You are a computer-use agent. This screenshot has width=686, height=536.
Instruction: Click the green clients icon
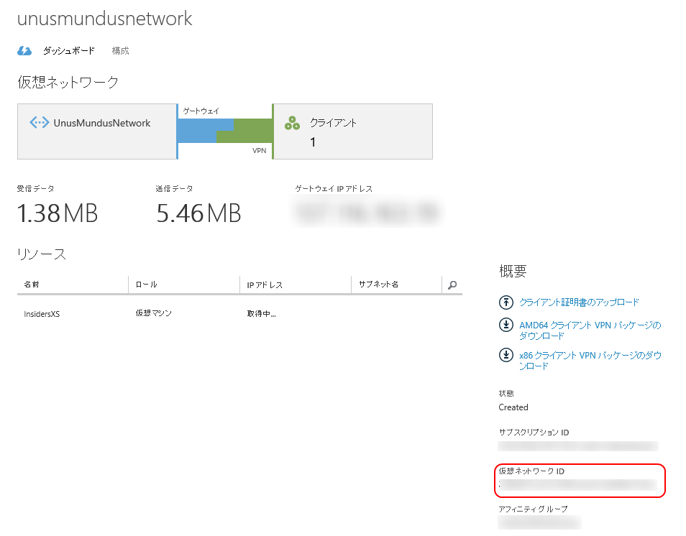pos(292,123)
